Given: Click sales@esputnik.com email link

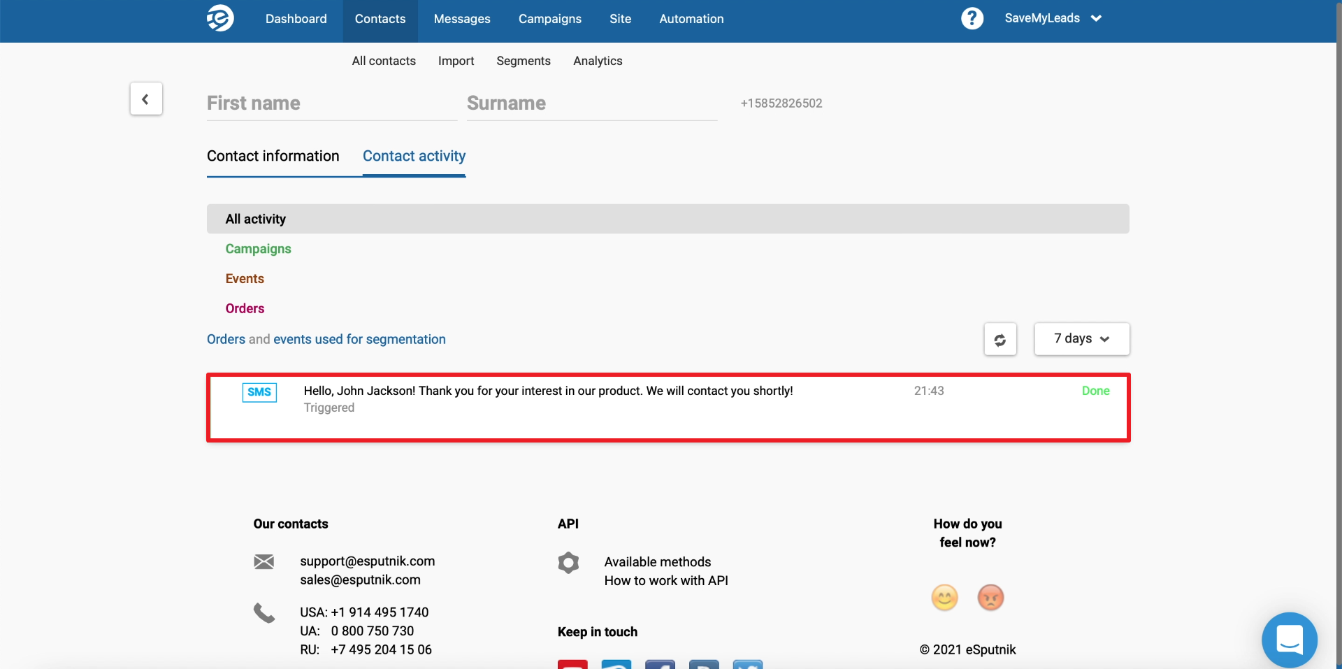Looking at the screenshot, I should click(361, 580).
